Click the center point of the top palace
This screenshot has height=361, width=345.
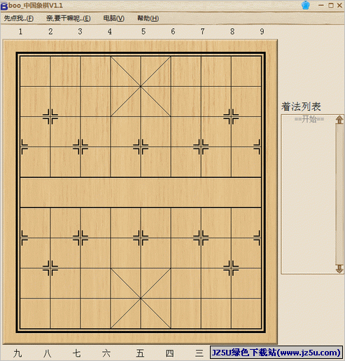[x=141, y=86]
